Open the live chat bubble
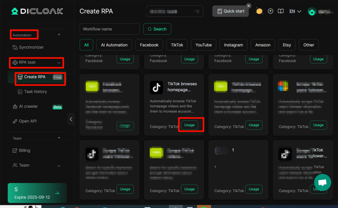The width and height of the screenshot is (338, 208). [322, 183]
